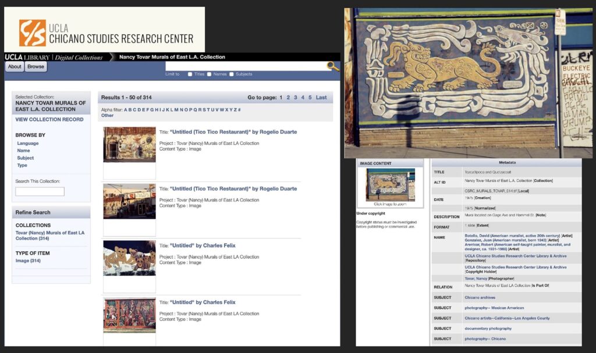
Task: Enable the Subjects limit checkbox
Action: [x=232, y=74]
